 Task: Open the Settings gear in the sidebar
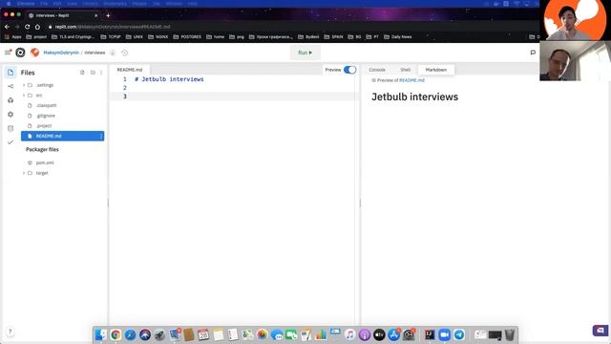click(x=11, y=115)
